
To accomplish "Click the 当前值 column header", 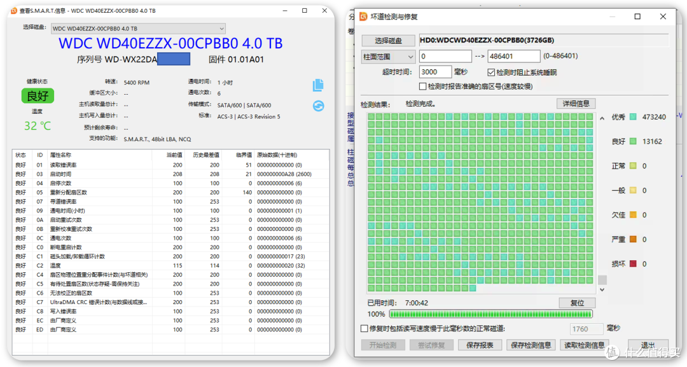I will pos(169,155).
